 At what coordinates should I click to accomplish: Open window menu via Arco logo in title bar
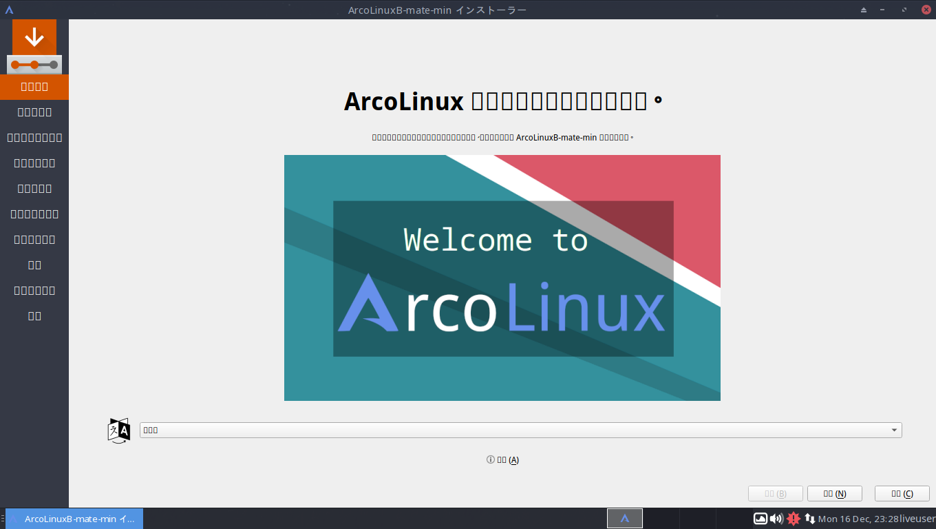(x=9, y=10)
